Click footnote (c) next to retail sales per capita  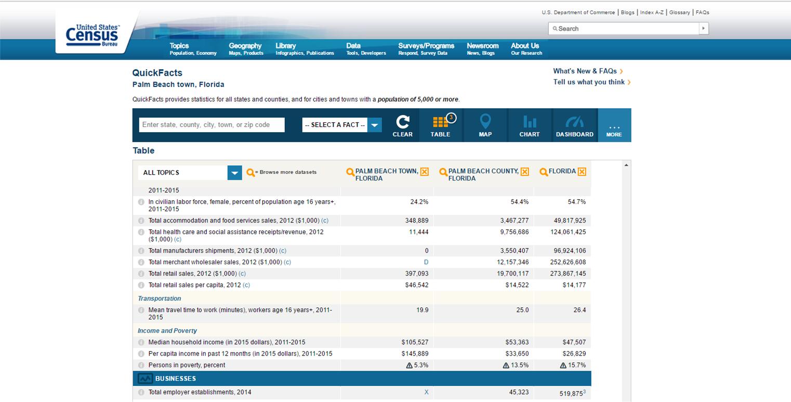246,285
